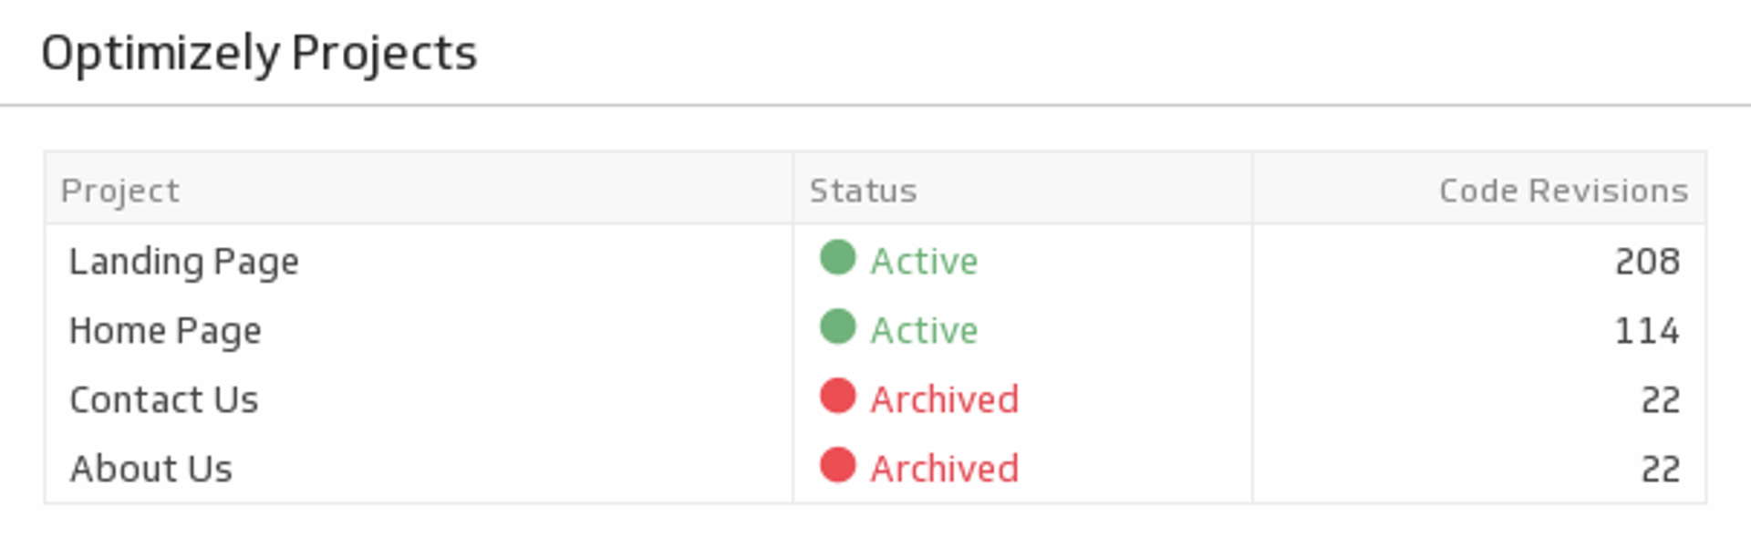This screenshot has width=1751, height=548.
Task: Click the green status dot for Home Page
Action: click(x=837, y=326)
